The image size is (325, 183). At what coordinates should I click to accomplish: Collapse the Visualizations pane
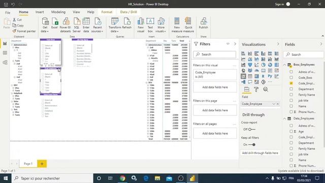278,44
